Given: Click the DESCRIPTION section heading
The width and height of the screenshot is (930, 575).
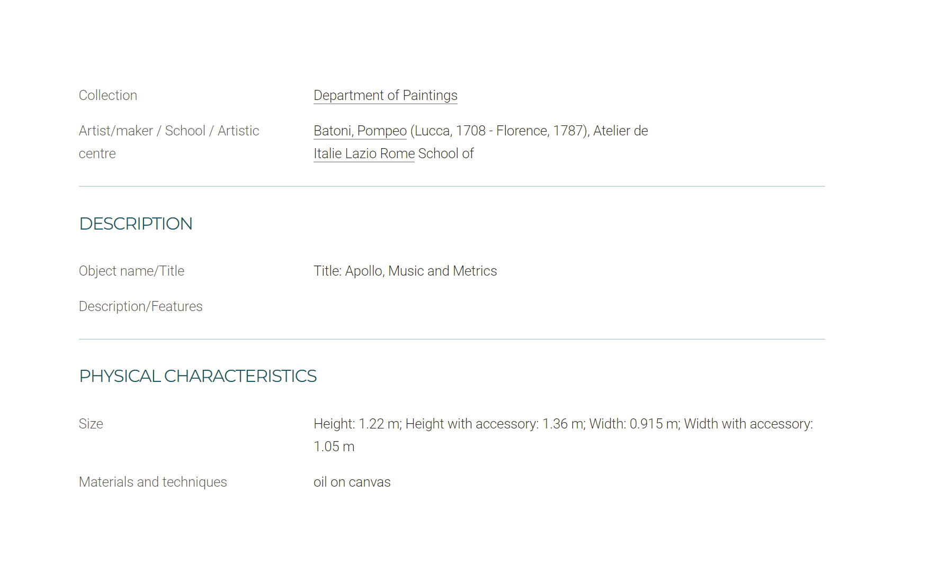Looking at the screenshot, I should 136,224.
